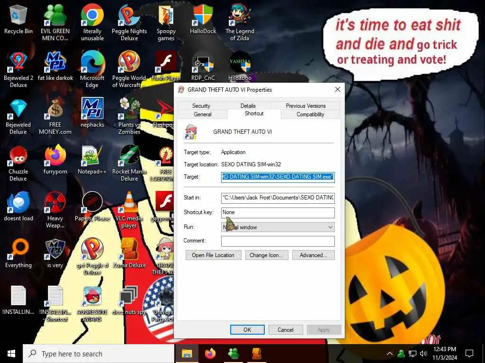485x363 pixels.
Task: Click into the Start in field
Action: [278, 198]
